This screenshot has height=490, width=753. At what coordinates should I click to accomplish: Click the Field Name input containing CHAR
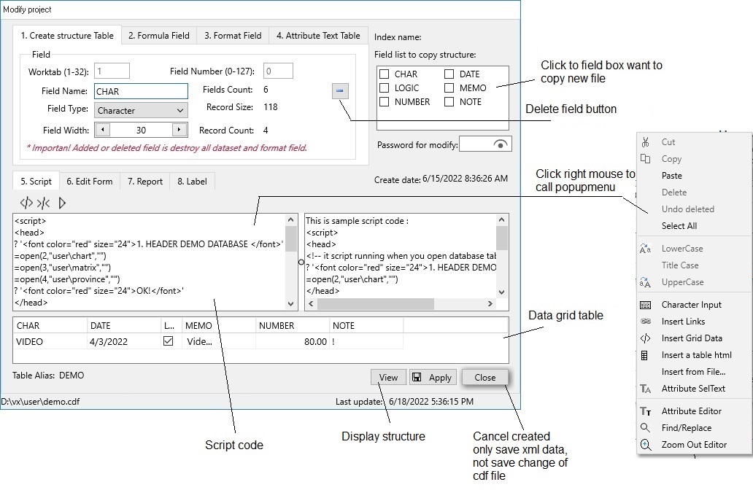(x=141, y=91)
